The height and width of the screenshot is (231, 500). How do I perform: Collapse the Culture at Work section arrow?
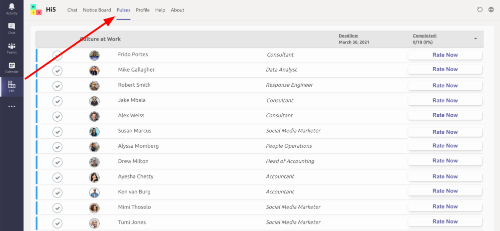point(475,39)
